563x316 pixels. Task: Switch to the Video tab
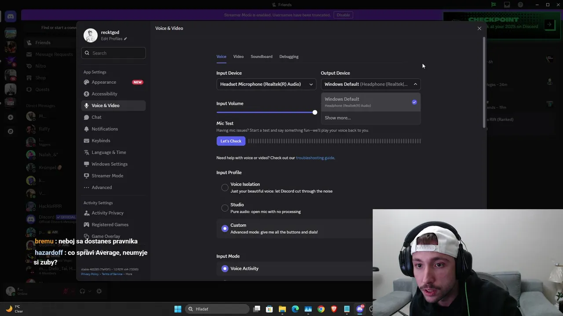[x=238, y=57]
